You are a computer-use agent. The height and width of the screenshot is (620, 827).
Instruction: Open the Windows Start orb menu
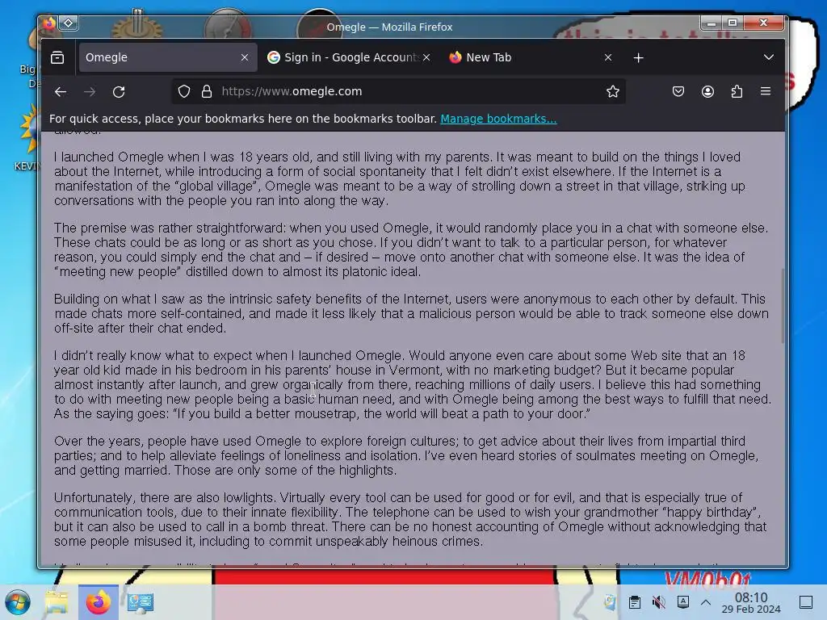(x=18, y=602)
